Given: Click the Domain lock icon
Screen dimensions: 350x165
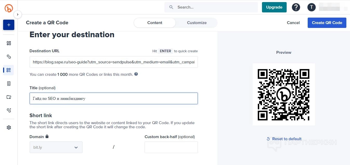Looking at the screenshot, I should [x=47, y=136].
